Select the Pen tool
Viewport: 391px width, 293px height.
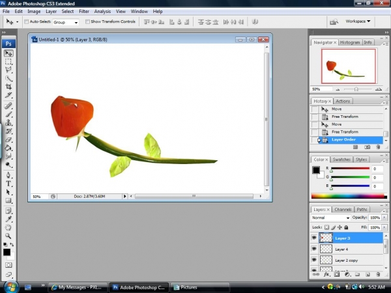tap(8, 175)
